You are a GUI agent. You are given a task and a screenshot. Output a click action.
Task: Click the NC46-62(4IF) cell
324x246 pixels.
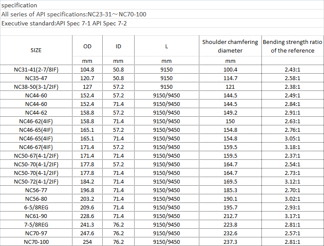pos(36,121)
